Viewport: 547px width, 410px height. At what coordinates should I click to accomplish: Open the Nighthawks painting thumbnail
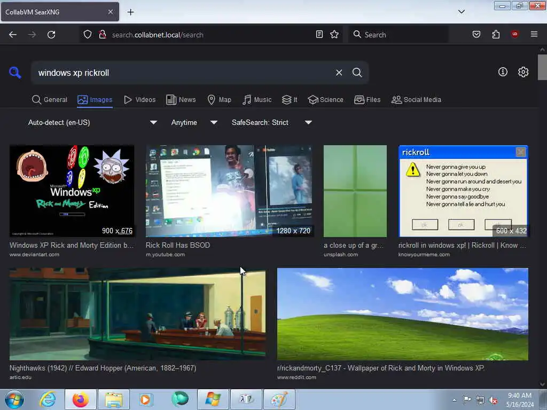coord(137,314)
